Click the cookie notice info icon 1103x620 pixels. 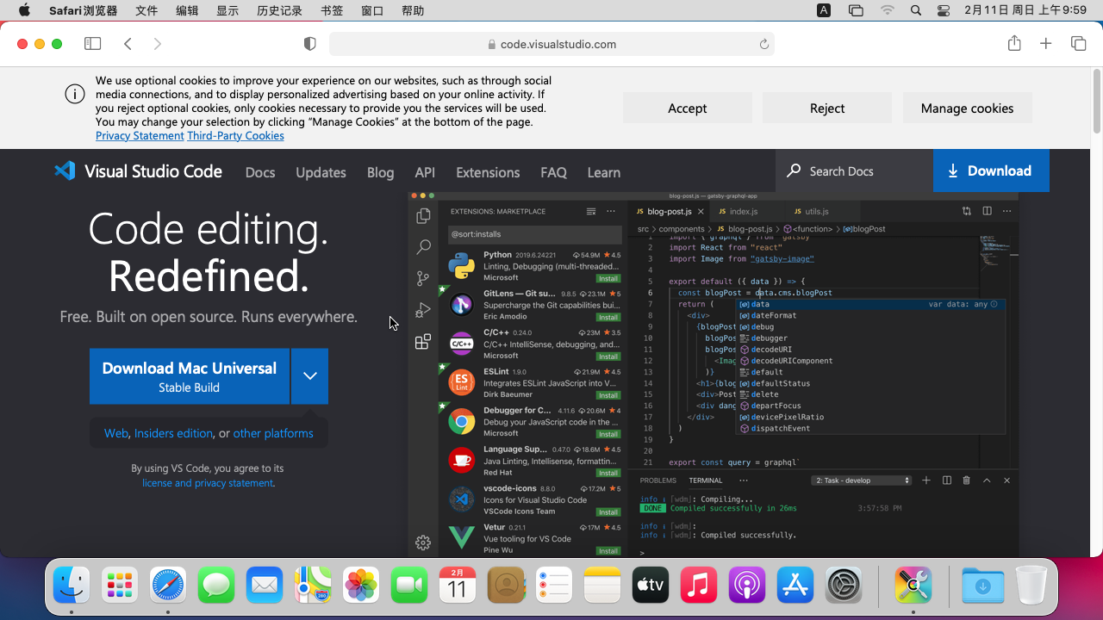click(x=75, y=94)
